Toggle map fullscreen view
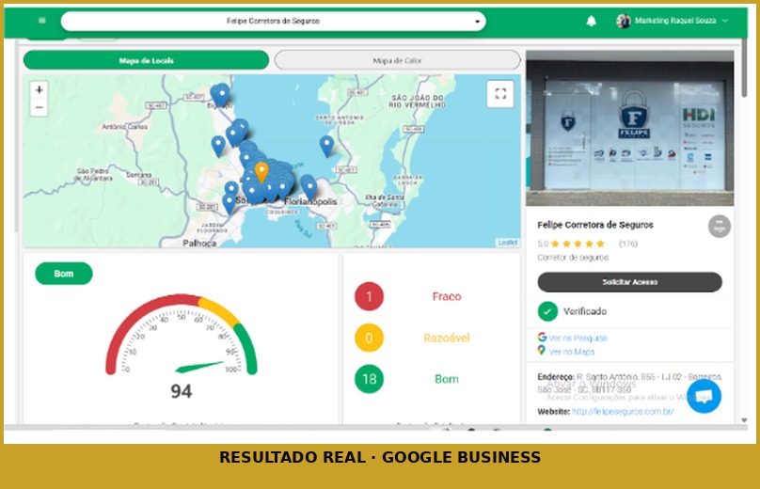 click(x=500, y=93)
